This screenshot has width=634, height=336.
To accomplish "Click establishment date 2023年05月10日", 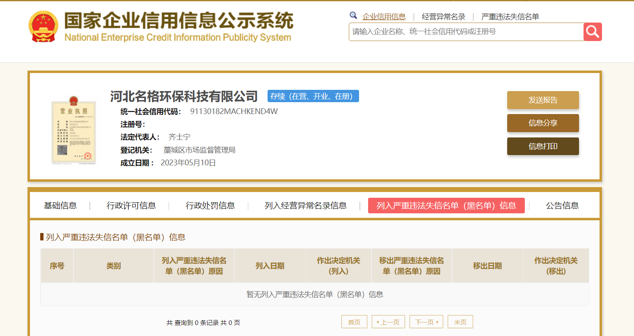I will pos(188,163).
